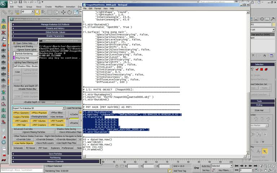Toggle the Use Matte Objects option
The height and width of the screenshot is (173, 277).
pos(23,143)
